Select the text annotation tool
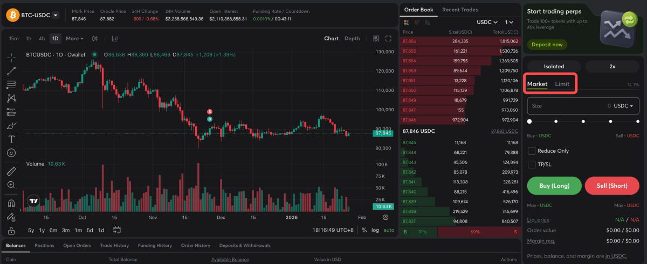Image resolution: width=647 pixels, height=264 pixels. pyautogui.click(x=11, y=139)
